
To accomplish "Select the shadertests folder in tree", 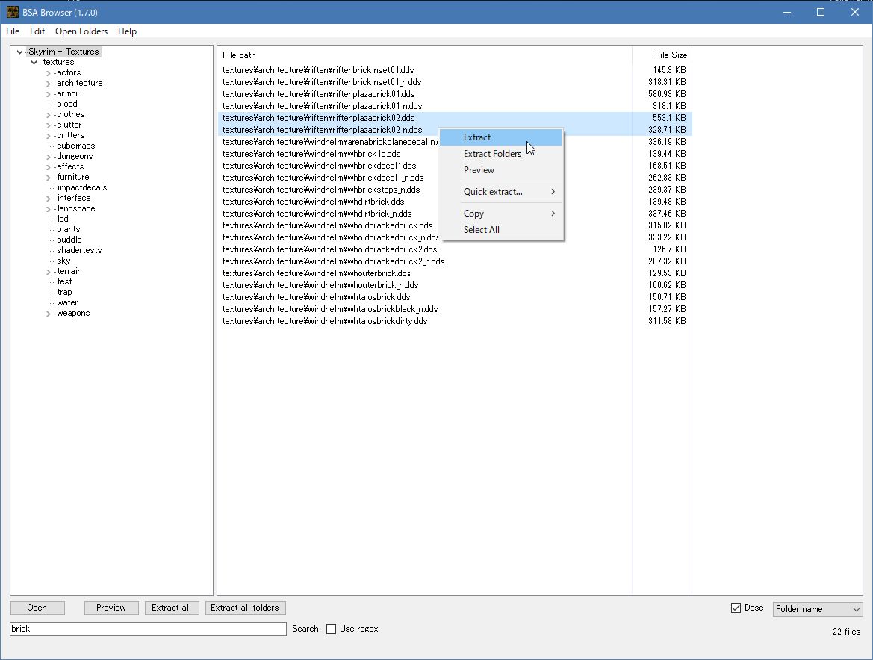I will click(79, 250).
